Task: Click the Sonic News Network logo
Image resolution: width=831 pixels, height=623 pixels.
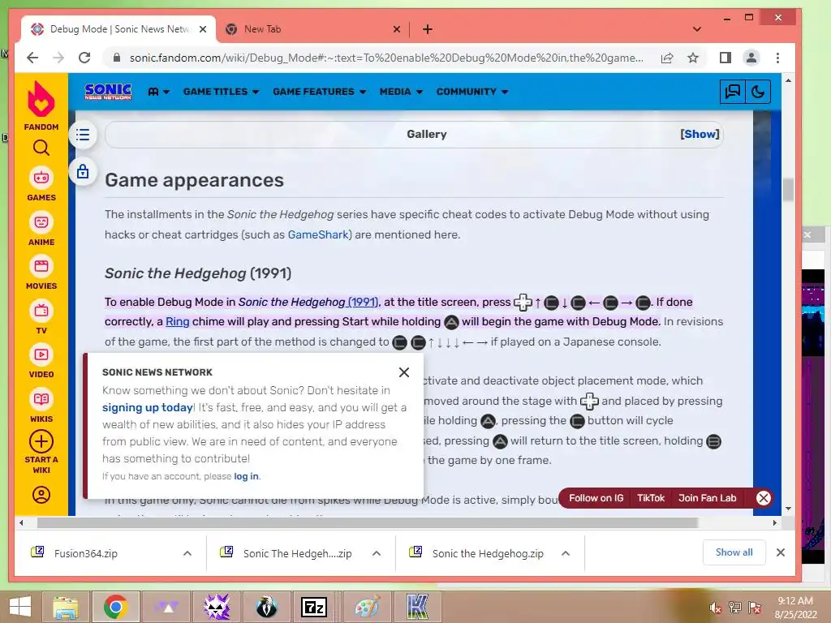Action: (108, 92)
